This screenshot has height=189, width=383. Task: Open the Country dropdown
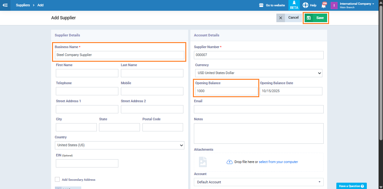pos(119,145)
